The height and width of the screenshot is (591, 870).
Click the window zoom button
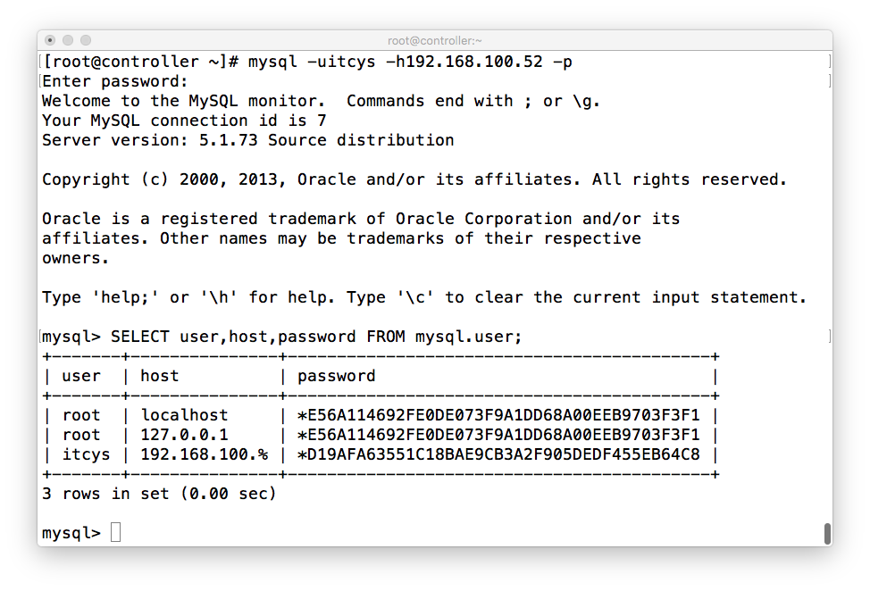point(86,40)
